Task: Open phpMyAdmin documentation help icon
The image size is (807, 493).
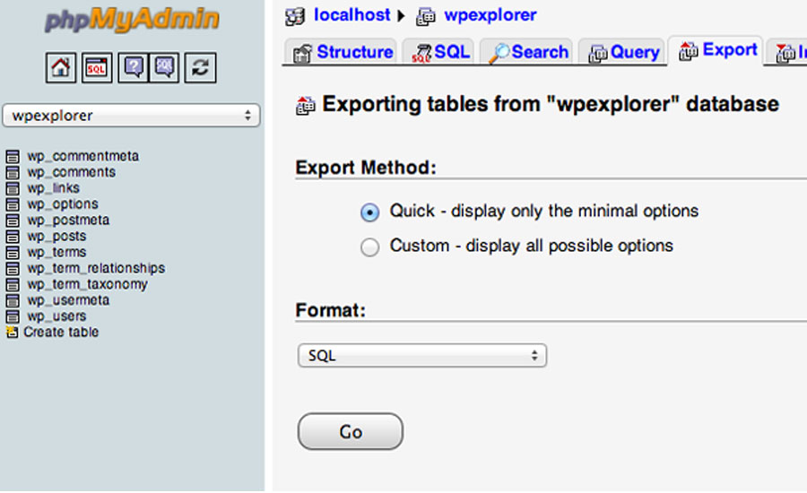Action: point(134,67)
